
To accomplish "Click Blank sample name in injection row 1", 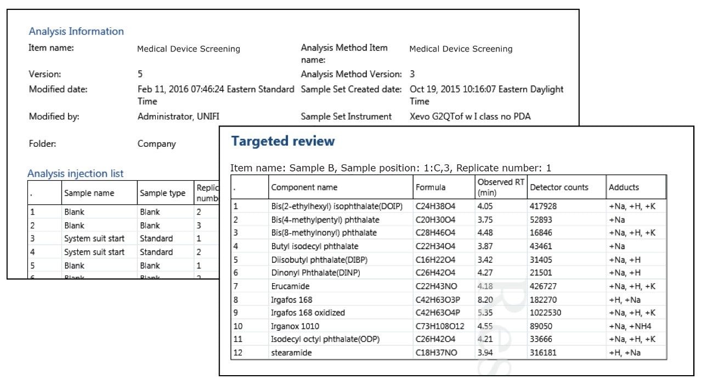I will tap(75, 212).
